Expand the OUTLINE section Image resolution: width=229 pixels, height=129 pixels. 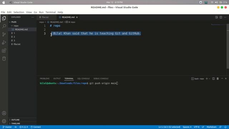coord(22,120)
